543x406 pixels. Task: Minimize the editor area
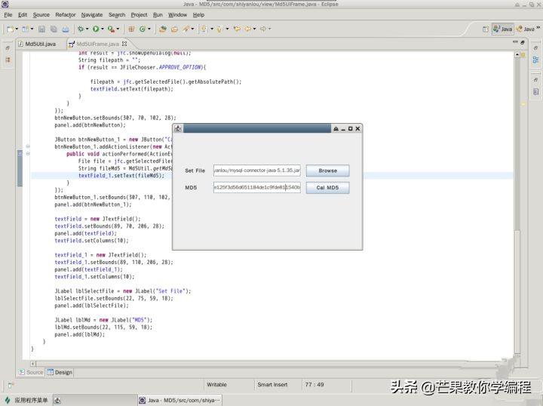tap(515, 42)
